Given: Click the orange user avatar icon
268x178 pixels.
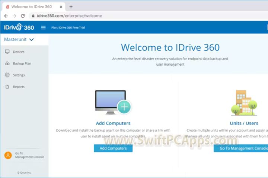Looking at the screenshot, I should 8,155.
